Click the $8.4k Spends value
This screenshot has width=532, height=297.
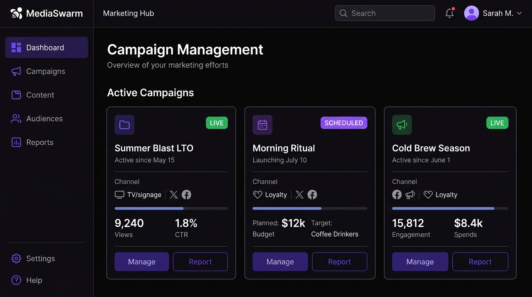469,223
